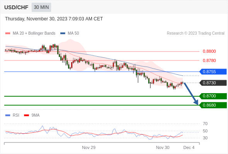Click the RSI legend label
The image size is (228, 154).
point(16,115)
